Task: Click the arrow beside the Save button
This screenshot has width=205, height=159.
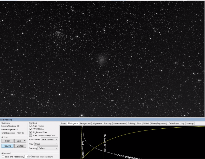Action: point(25,141)
